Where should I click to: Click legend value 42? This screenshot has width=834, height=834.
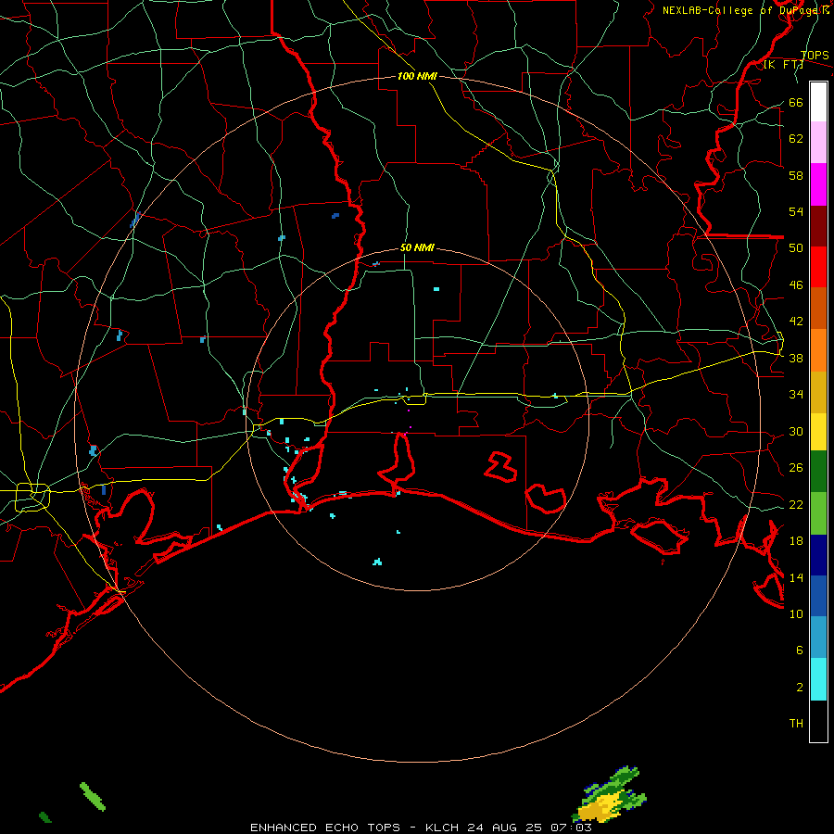(796, 322)
